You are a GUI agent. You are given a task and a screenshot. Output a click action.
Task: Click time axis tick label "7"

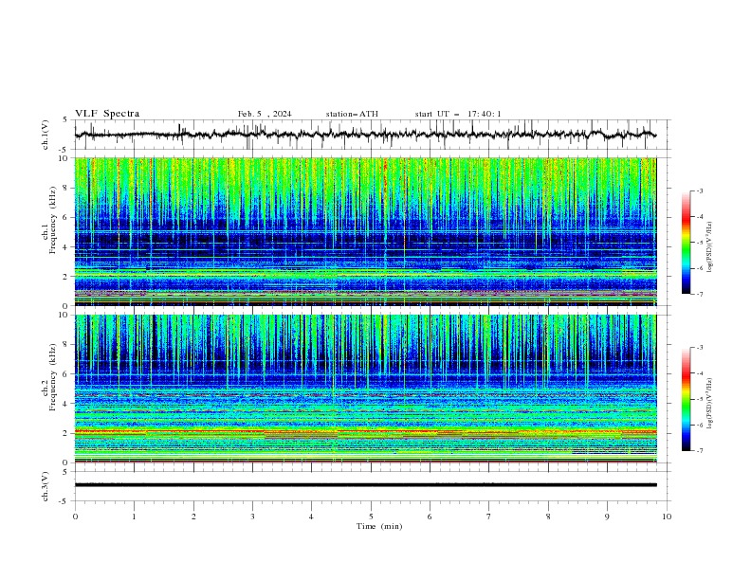pyautogui.click(x=489, y=517)
